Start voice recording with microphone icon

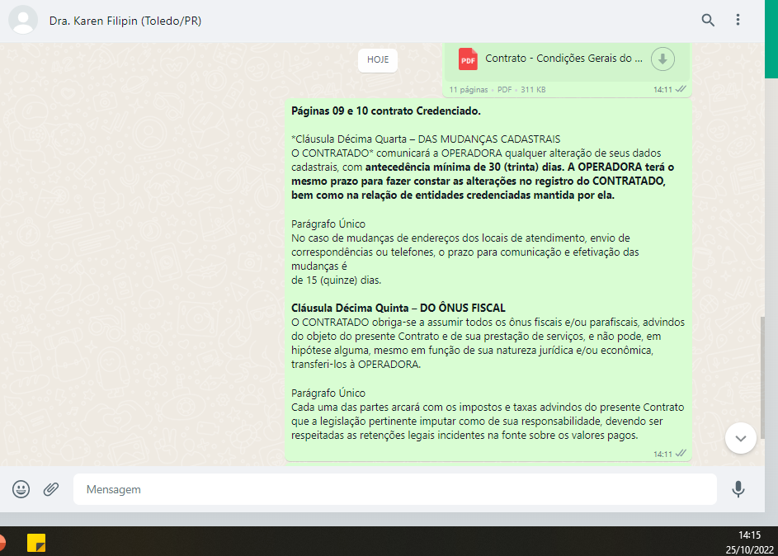click(738, 489)
